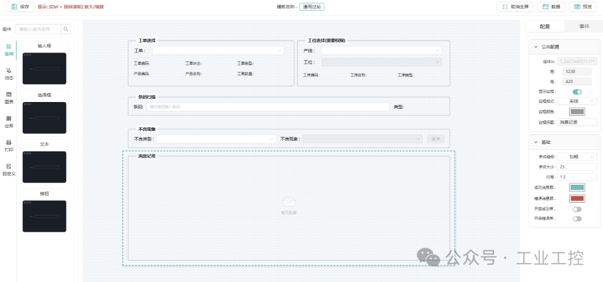Select the 业务 business category icon
This screenshot has height=282, width=603.
pos(8,118)
